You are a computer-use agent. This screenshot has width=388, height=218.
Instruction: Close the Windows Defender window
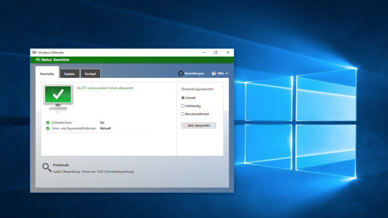(228, 53)
